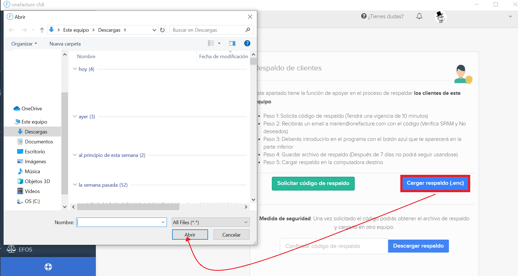Select Documentos in the navigation tree
The height and width of the screenshot is (276, 518).
tap(39, 142)
